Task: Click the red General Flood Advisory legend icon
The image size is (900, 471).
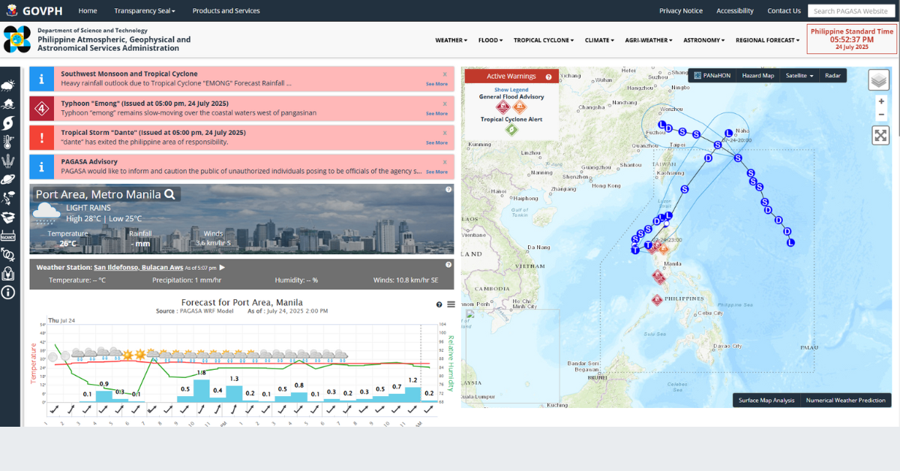Action: pos(505,108)
